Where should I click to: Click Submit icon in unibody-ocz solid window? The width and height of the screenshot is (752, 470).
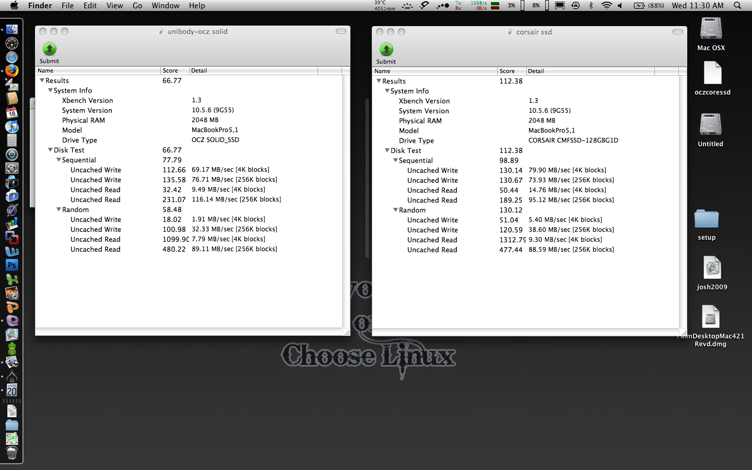(x=50, y=49)
